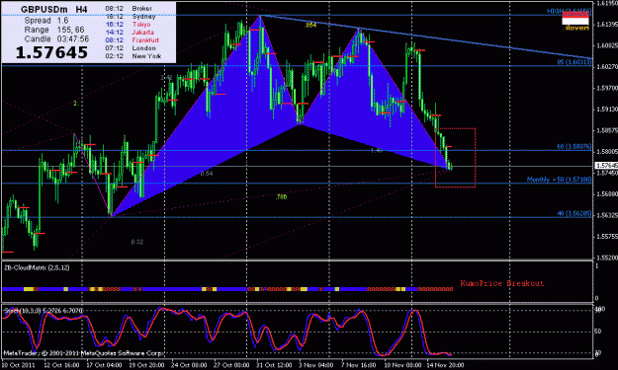Click the 60 (1.58076) level label
Screen dimensions: 618x370
[x=574, y=146]
